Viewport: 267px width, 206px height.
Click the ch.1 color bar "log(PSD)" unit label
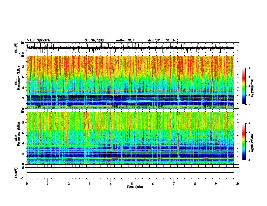(x=253, y=88)
